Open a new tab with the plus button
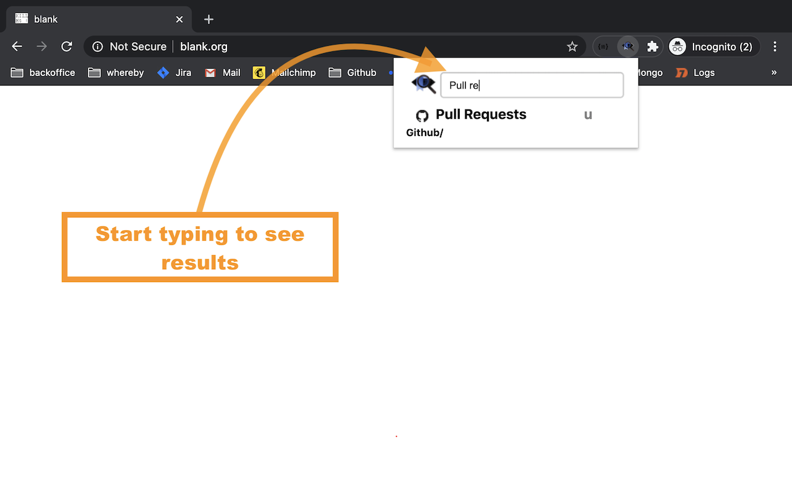Viewport: 792px width, 495px height. tap(209, 19)
